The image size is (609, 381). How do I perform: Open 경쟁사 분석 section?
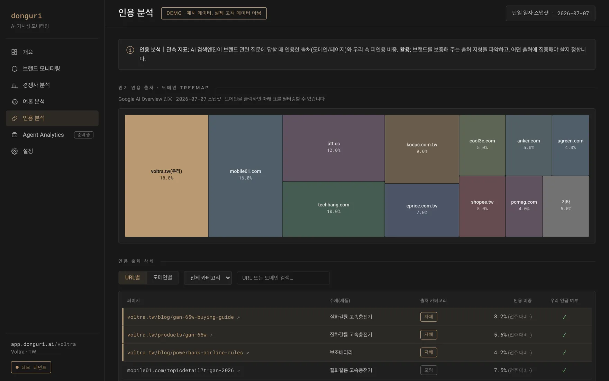tap(52, 85)
